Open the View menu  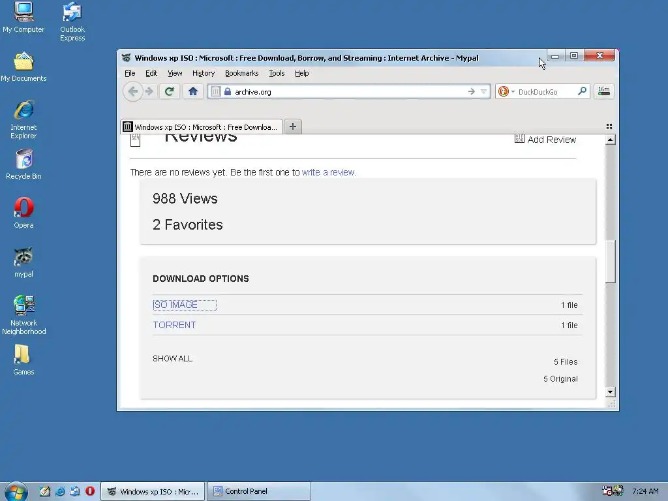pyautogui.click(x=175, y=73)
